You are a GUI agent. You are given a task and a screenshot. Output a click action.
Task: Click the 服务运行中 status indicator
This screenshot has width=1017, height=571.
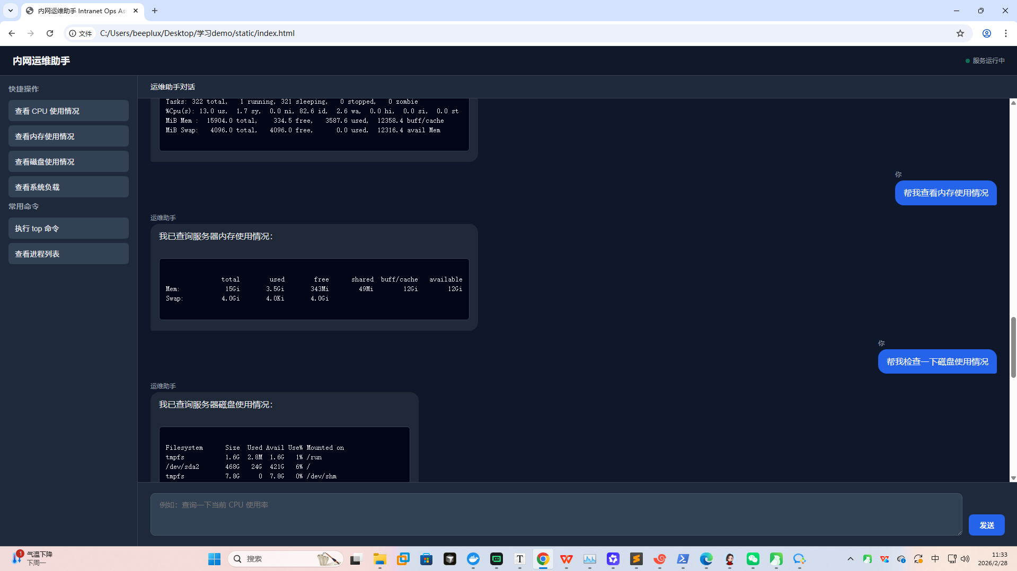pos(985,61)
